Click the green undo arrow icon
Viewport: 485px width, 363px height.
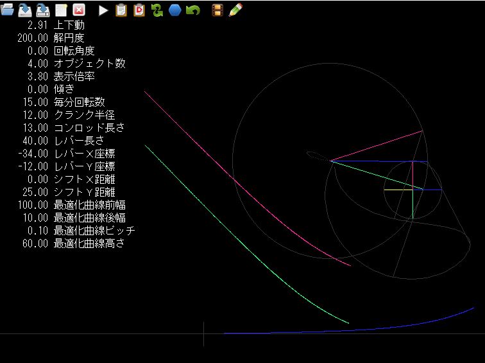click(x=193, y=10)
